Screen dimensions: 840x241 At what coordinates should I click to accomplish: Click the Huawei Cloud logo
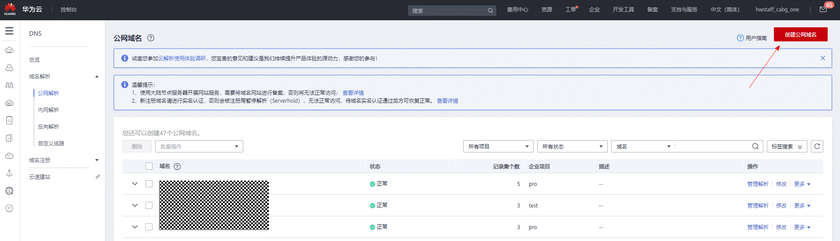tap(10, 9)
